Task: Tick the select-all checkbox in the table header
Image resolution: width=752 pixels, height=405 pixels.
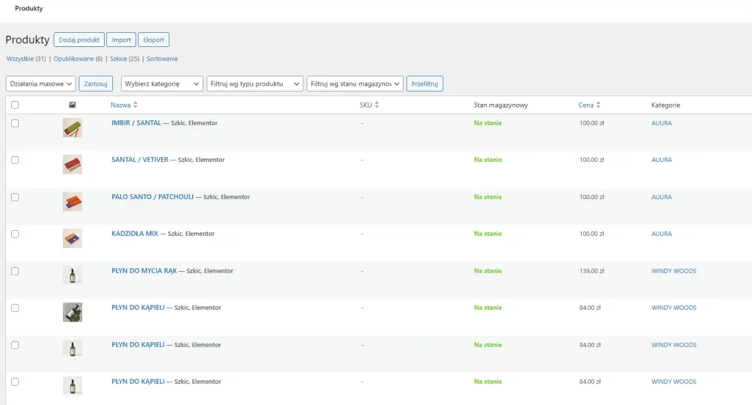Action: (15, 105)
